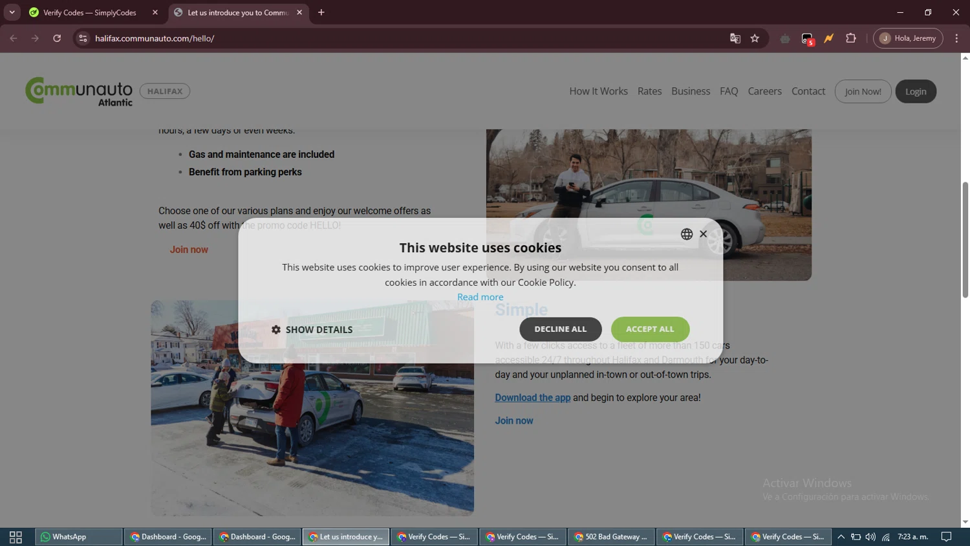Click the orange lightning extension icon
The width and height of the screenshot is (970, 546).
coord(829,38)
